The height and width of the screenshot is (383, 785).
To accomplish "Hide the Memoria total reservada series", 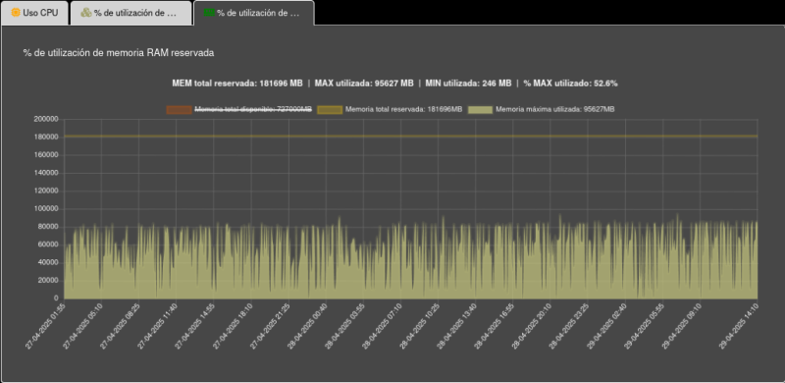I will point(403,109).
